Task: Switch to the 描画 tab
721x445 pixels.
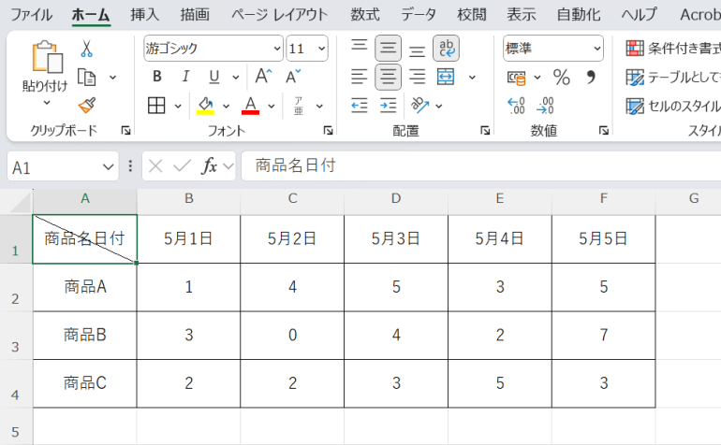Action: (195, 15)
